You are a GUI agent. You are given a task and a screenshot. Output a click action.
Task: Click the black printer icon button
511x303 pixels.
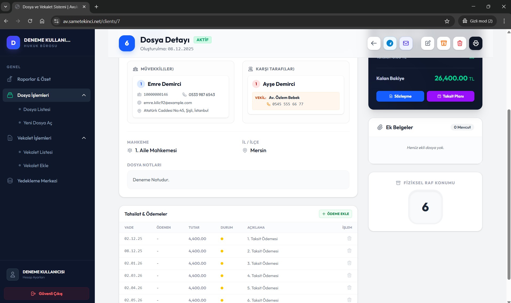[x=476, y=43]
